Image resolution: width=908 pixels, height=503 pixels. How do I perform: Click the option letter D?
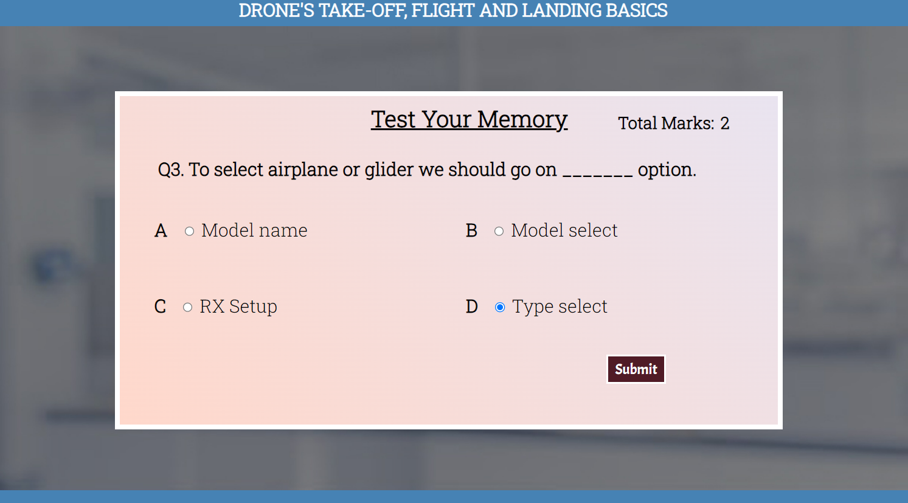pos(472,307)
